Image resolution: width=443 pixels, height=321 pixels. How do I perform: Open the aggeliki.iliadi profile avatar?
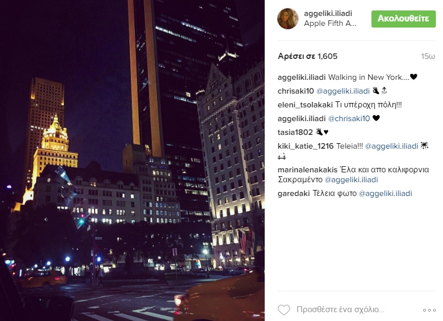click(x=288, y=19)
